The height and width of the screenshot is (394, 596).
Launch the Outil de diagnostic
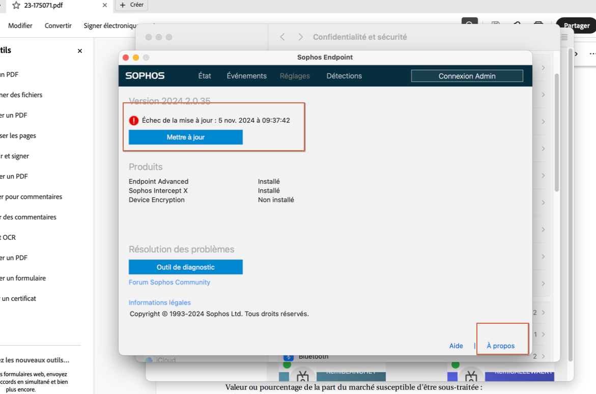click(185, 267)
